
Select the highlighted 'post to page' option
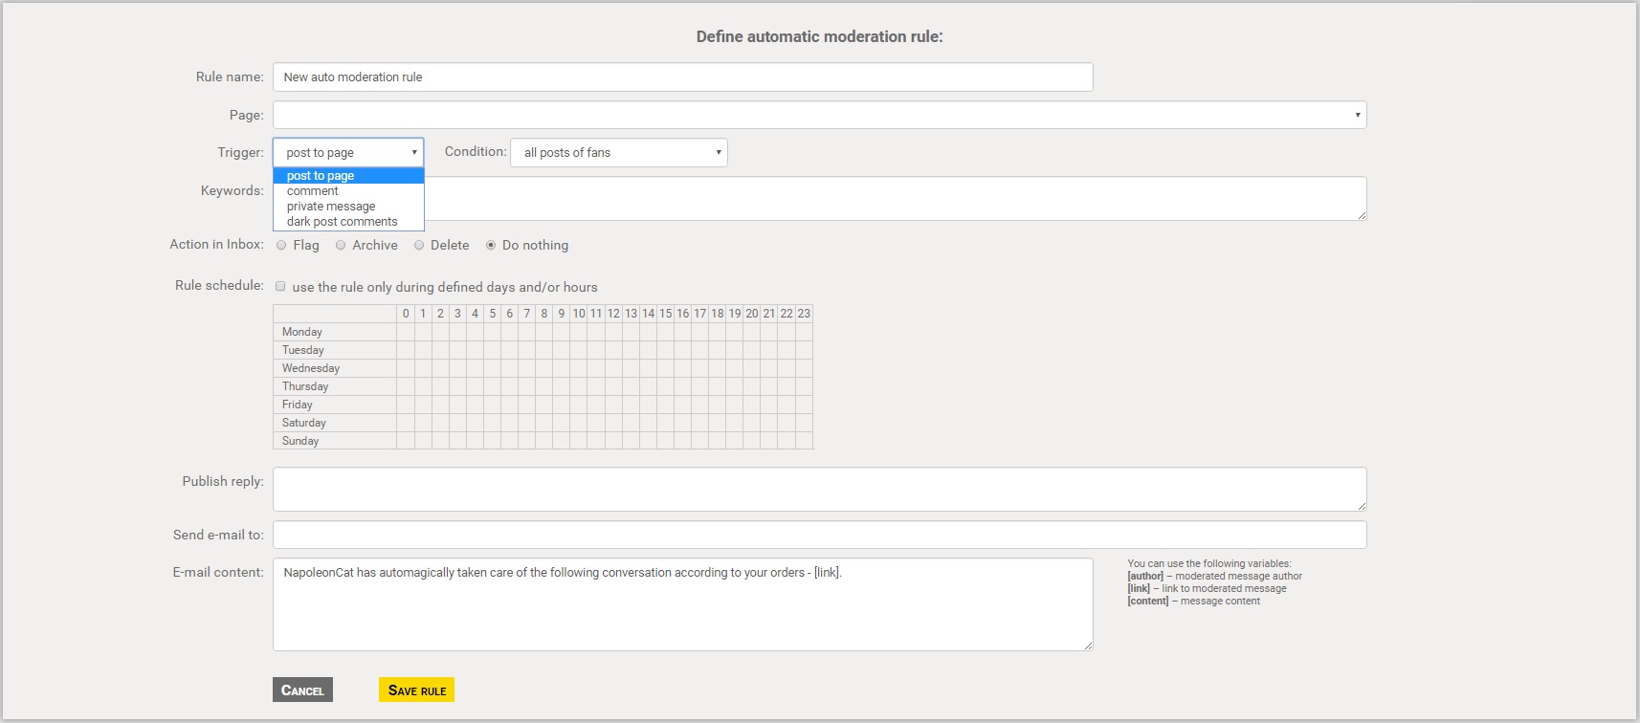(x=321, y=176)
